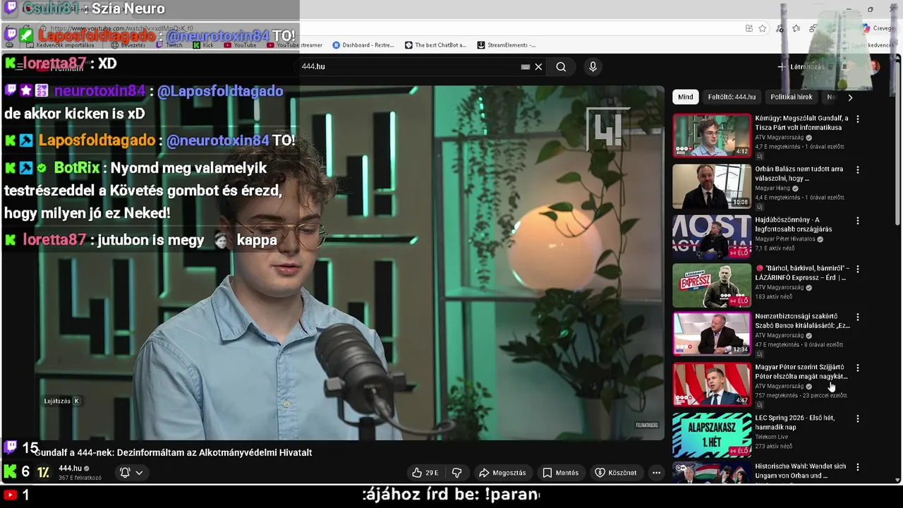Select Feltöltő: 444.hu filter chip
903x508 pixels.
click(x=732, y=97)
